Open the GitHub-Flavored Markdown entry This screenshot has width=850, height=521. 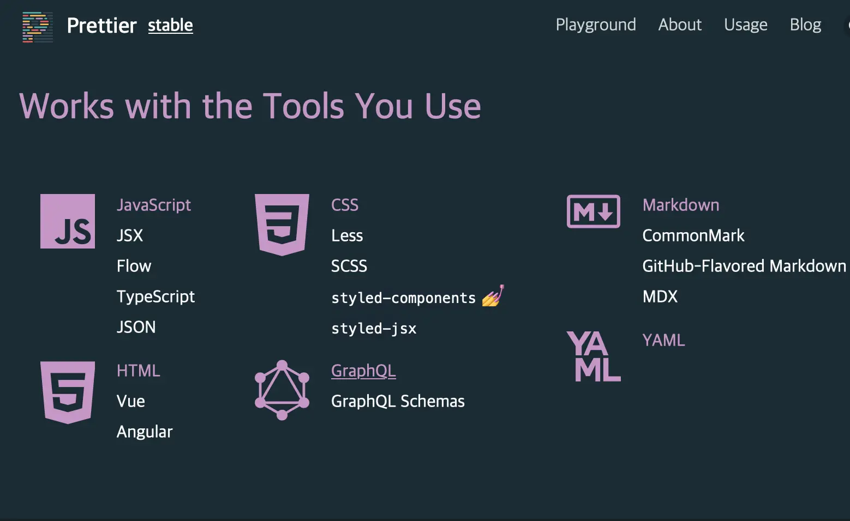744,266
